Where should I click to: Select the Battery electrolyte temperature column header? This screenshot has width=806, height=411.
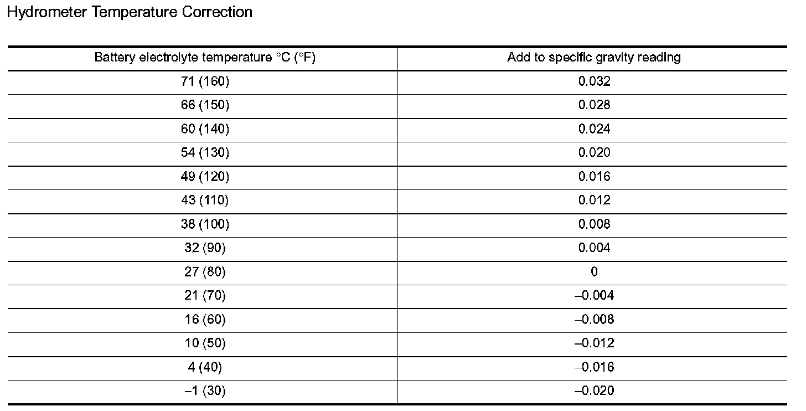pyautogui.click(x=205, y=58)
